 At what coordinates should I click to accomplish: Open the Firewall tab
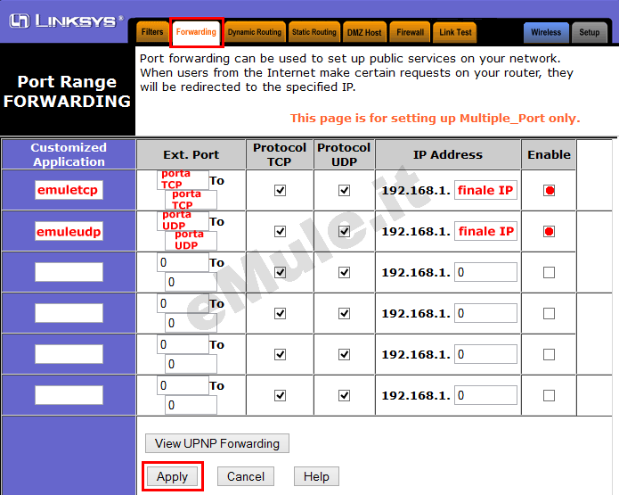click(x=411, y=32)
